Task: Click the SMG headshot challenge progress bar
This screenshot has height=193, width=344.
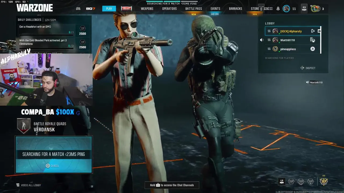Action: coord(46,35)
